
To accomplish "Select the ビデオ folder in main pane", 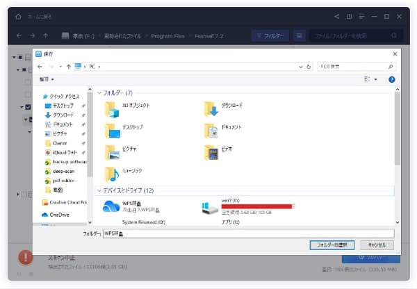I will pos(218,153).
